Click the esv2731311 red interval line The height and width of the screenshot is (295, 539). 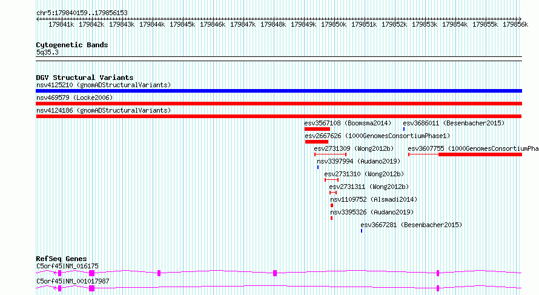click(x=333, y=193)
